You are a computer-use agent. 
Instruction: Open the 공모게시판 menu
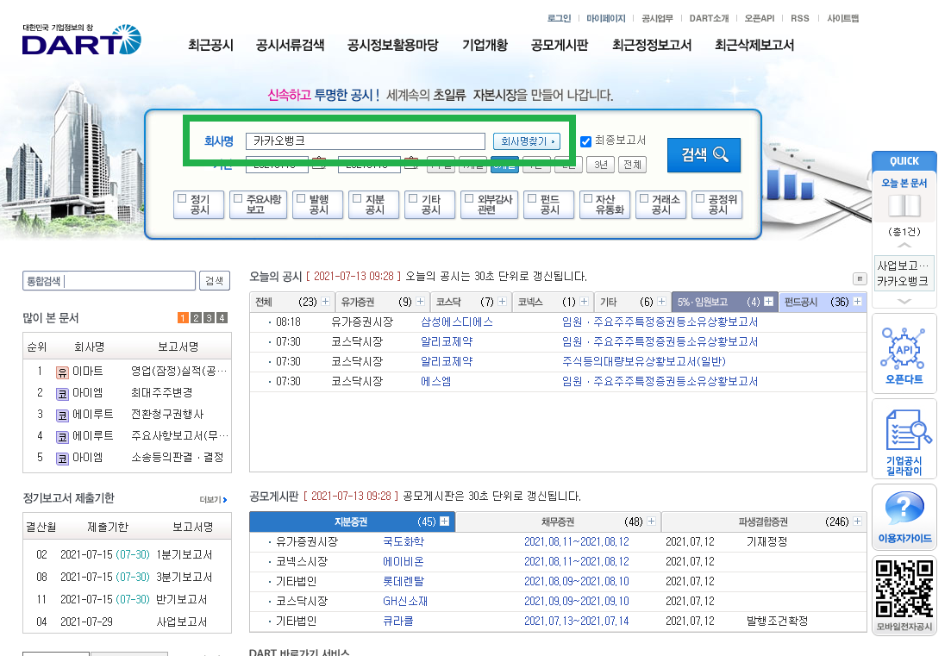pyautogui.click(x=560, y=45)
